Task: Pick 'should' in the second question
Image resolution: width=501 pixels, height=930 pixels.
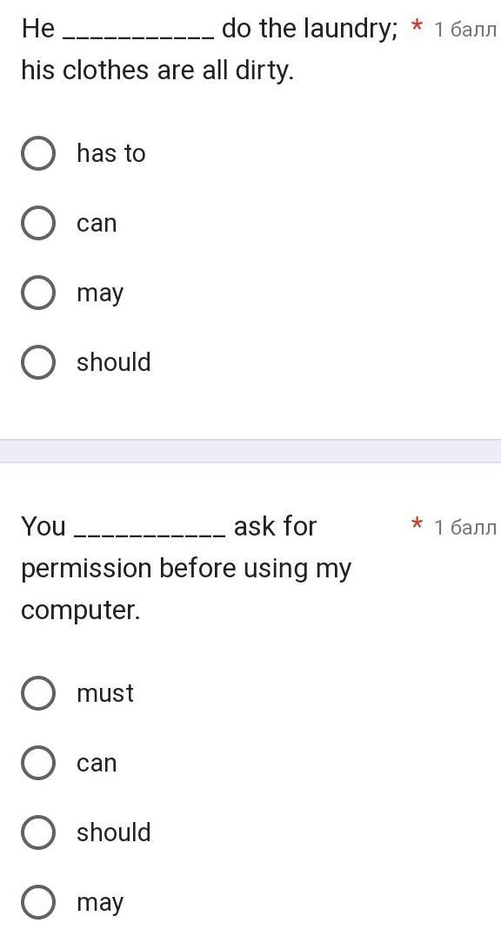Action: pyautogui.click(x=38, y=832)
